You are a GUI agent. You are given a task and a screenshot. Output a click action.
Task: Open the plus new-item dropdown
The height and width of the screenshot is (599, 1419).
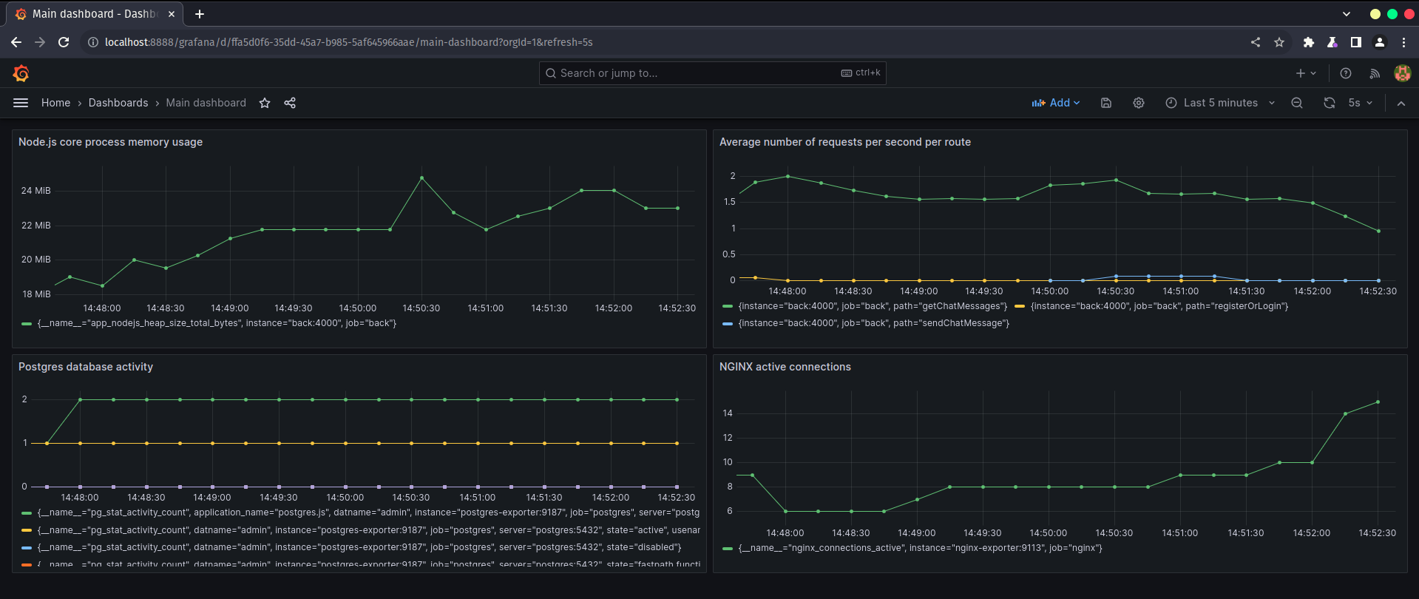1306,73
